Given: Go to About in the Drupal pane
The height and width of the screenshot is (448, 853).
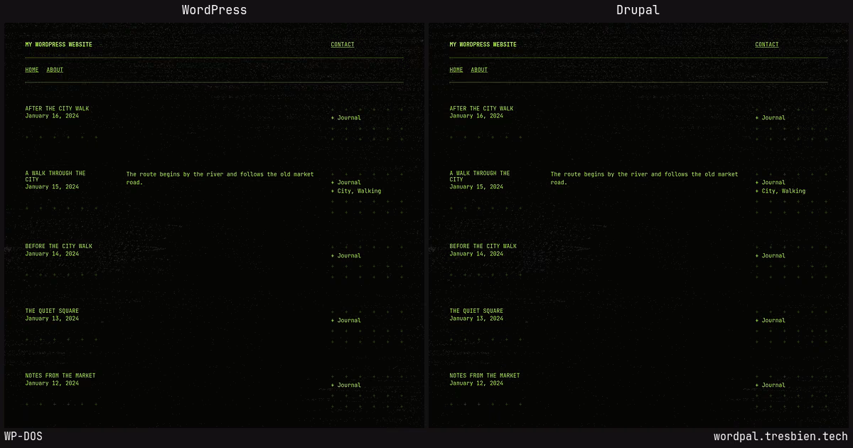Looking at the screenshot, I should tap(479, 70).
